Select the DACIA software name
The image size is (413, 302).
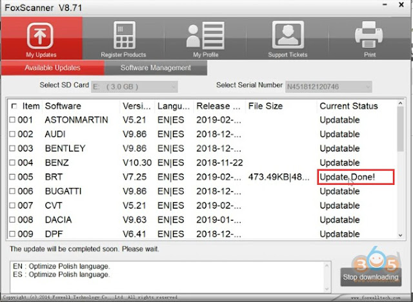click(x=58, y=220)
